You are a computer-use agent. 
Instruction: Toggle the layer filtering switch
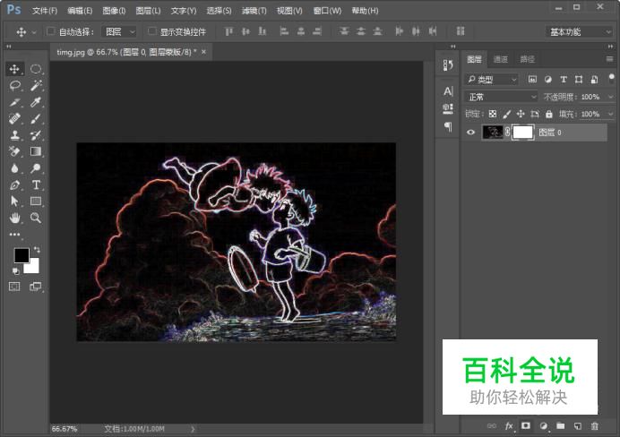click(x=611, y=77)
